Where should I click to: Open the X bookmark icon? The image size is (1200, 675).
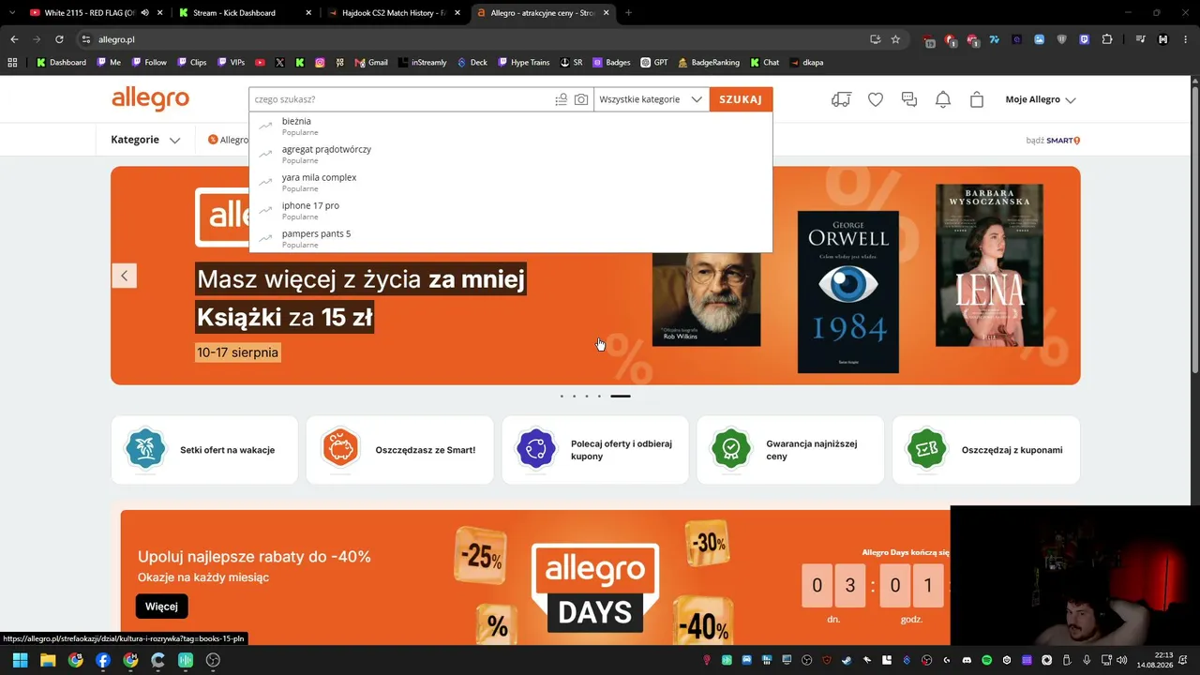279,63
